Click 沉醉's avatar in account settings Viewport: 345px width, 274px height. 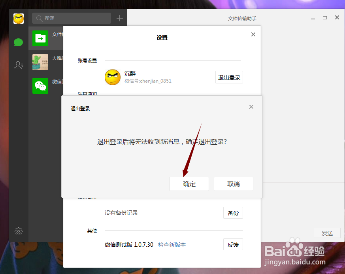click(x=113, y=77)
